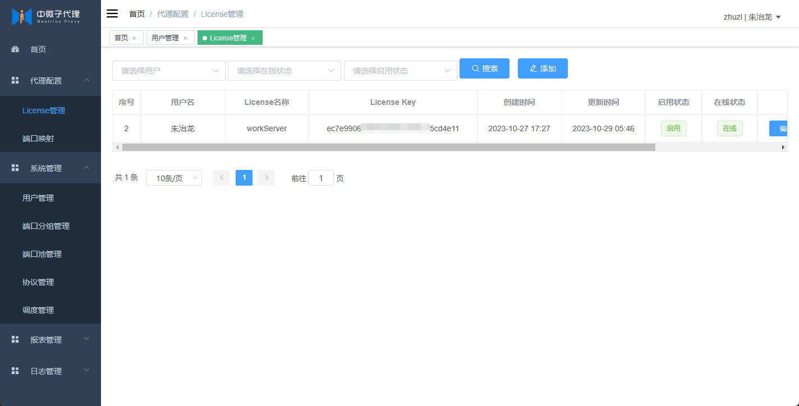Open the 请选择启用状态 dropdown
Viewport: 799px width, 406px height.
click(x=401, y=71)
